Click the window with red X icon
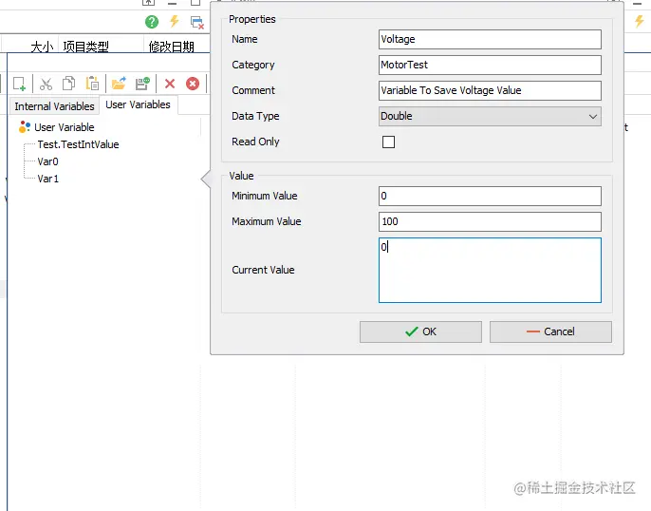The width and height of the screenshot is (651, 511). (197, 22)
